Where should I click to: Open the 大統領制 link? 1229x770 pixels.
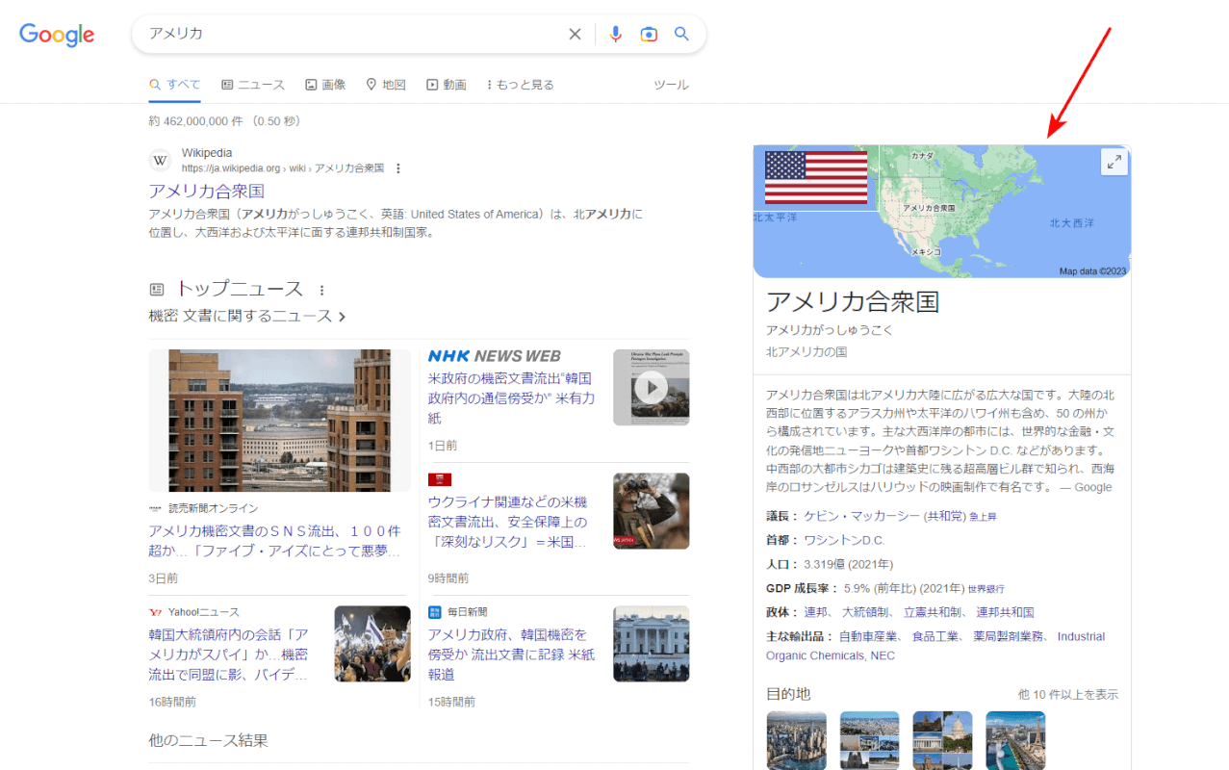coord(866,612)
